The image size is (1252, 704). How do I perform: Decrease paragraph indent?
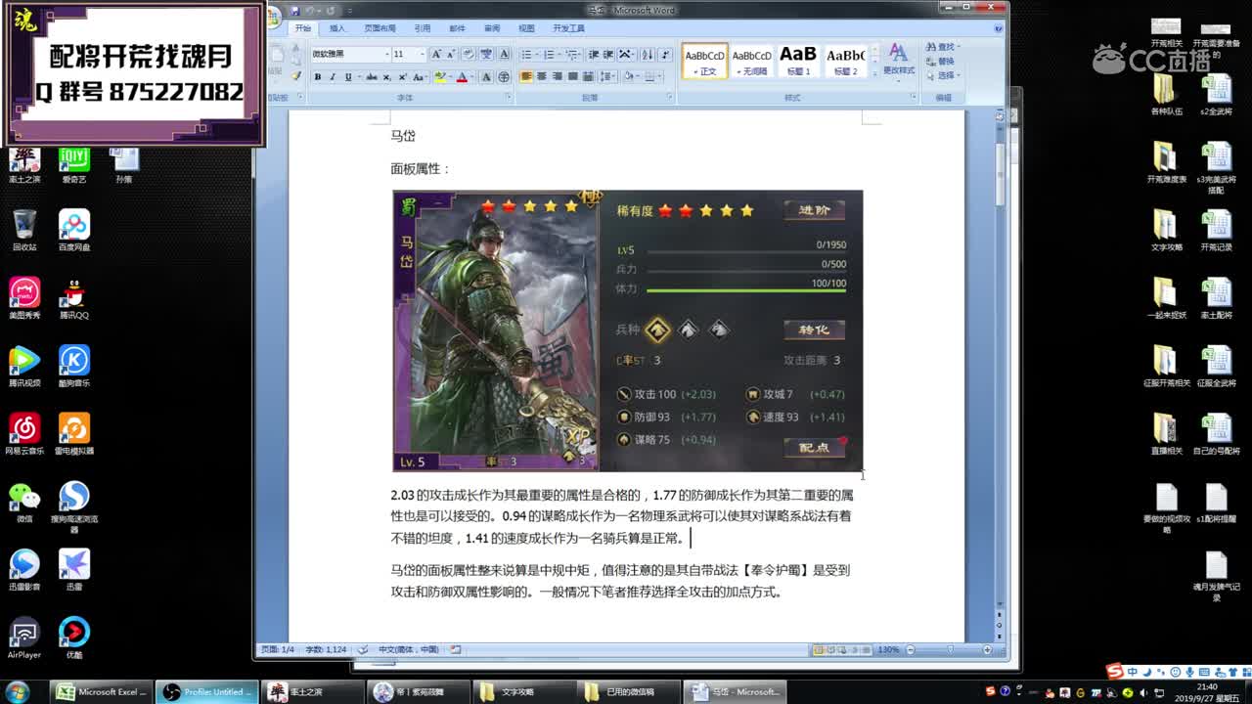[x=593, y=54]
